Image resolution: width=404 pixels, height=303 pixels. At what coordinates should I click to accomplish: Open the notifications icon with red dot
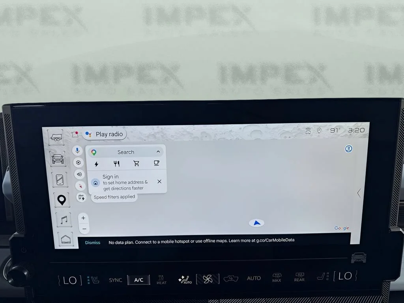click(75, 134)
